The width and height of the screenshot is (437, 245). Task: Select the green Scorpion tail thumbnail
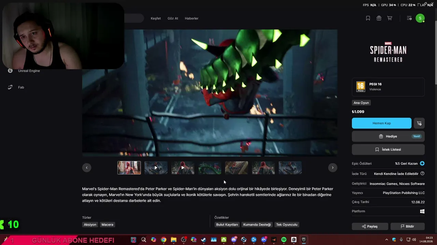[x=210, y=168]
